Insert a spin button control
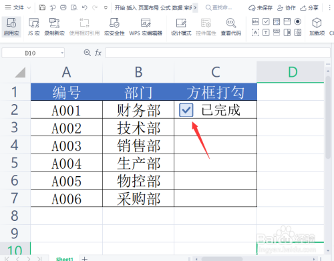 click(x=298, y=33)
